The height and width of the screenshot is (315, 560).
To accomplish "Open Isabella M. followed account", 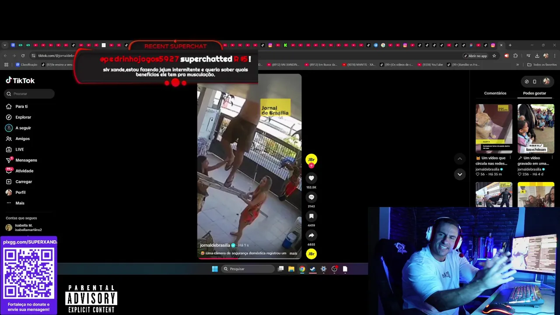I will [x=24, y=227].
